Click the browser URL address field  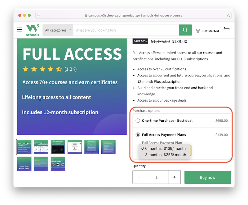(134, 15)
